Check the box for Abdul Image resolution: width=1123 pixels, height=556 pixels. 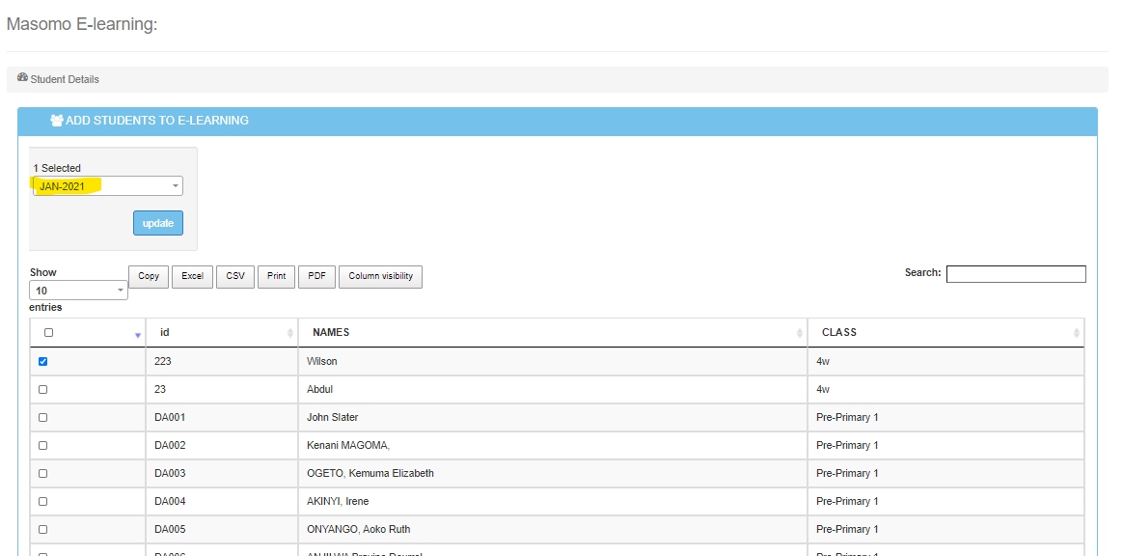pos(42,390)
